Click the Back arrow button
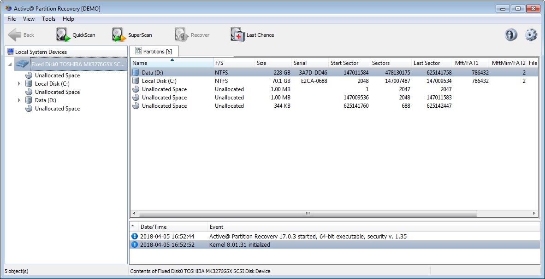This screenshot has height=279, width=545. (21, 35)
